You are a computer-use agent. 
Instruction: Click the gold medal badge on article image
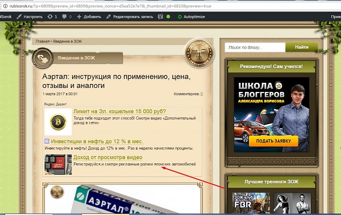click(57, 192)
